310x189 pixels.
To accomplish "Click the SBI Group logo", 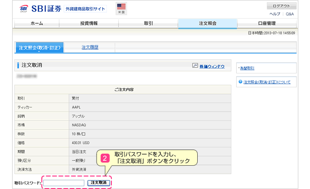I will 23,9.
